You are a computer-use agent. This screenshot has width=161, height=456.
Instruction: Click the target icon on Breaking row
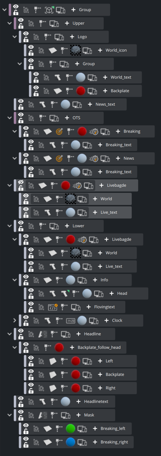click(x=59, y=132)
